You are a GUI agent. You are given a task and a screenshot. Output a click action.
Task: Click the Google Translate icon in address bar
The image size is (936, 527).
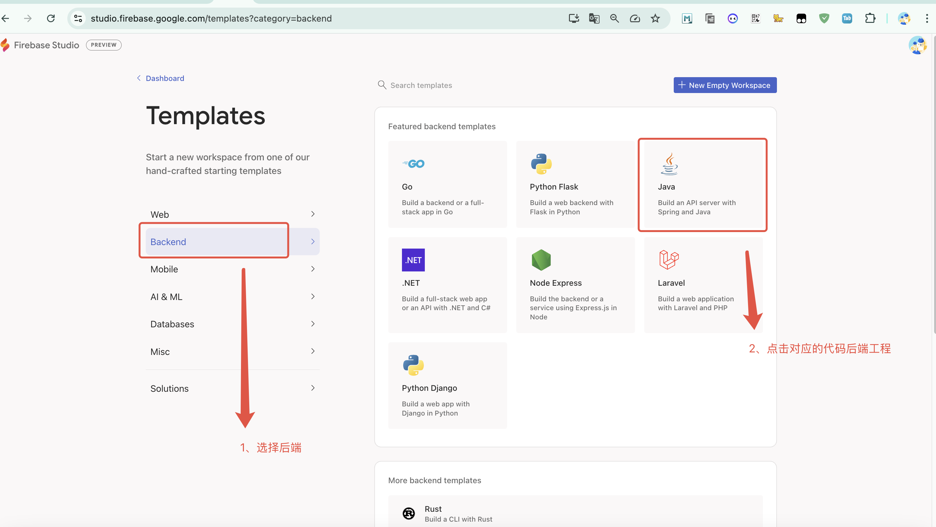594,18
